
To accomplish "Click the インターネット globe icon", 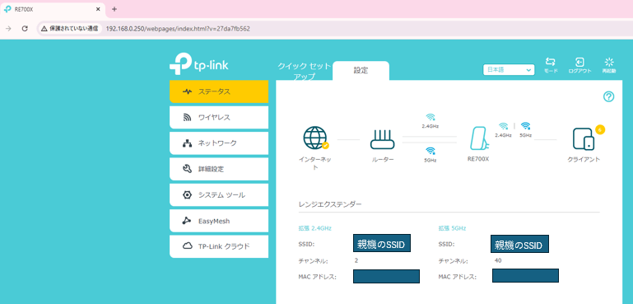I will pyautogui.click(x=316, y=138).
